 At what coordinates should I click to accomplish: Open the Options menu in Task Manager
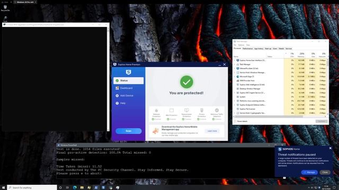coord(241,45)
